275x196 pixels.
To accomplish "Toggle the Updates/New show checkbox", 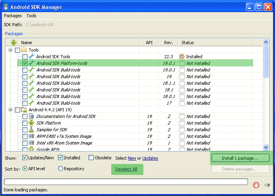I will tap(25, 157).
